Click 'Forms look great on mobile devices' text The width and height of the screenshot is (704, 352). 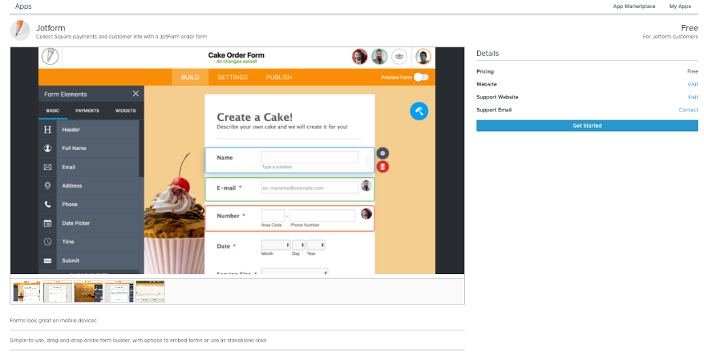point(53,321)
